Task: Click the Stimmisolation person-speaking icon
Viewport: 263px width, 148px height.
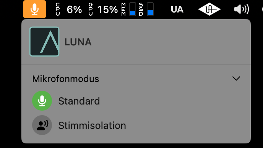Action: coord(42,125)
